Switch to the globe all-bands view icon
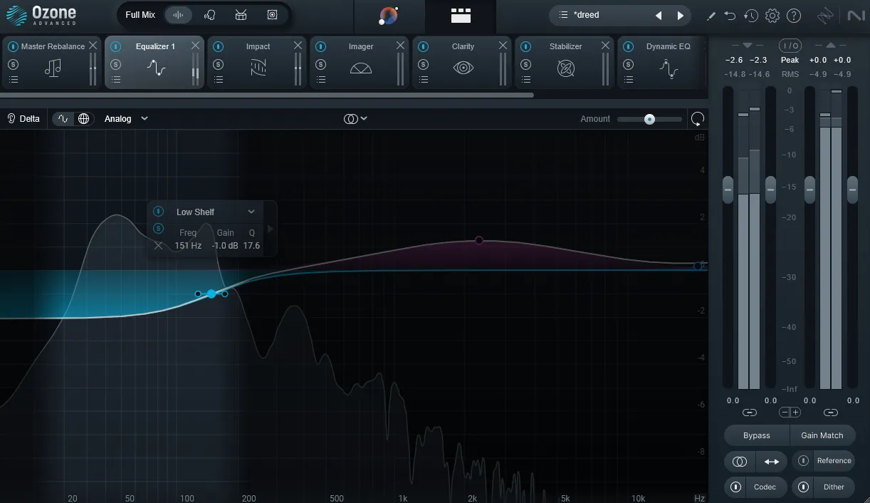The width and height of the screenshot is (870, 503). click(x=83, y=119)
